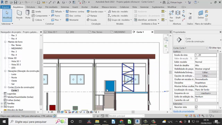Select the Forro ceiling tool
The image size is (222, 125).
55,16
